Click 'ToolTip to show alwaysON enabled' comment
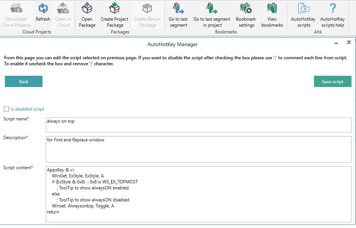 93,188
